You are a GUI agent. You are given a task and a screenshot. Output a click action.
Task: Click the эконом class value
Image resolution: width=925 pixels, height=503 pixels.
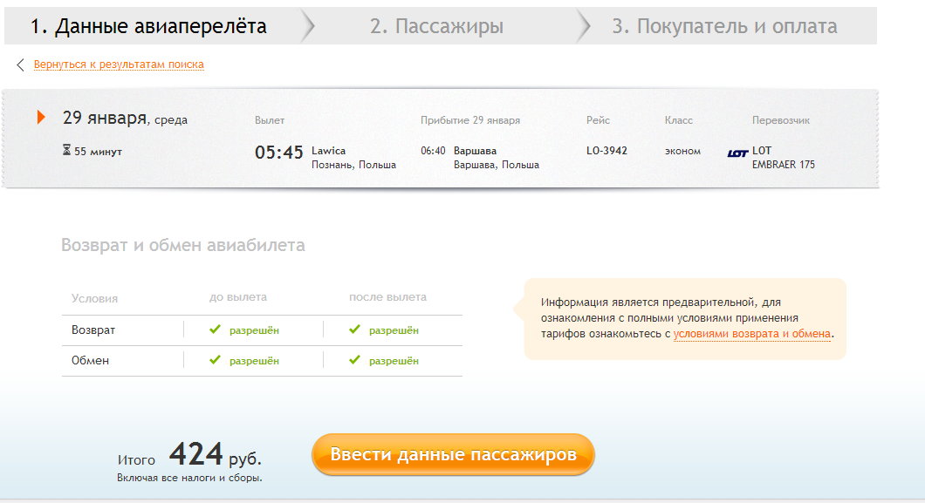pos(682,152)
